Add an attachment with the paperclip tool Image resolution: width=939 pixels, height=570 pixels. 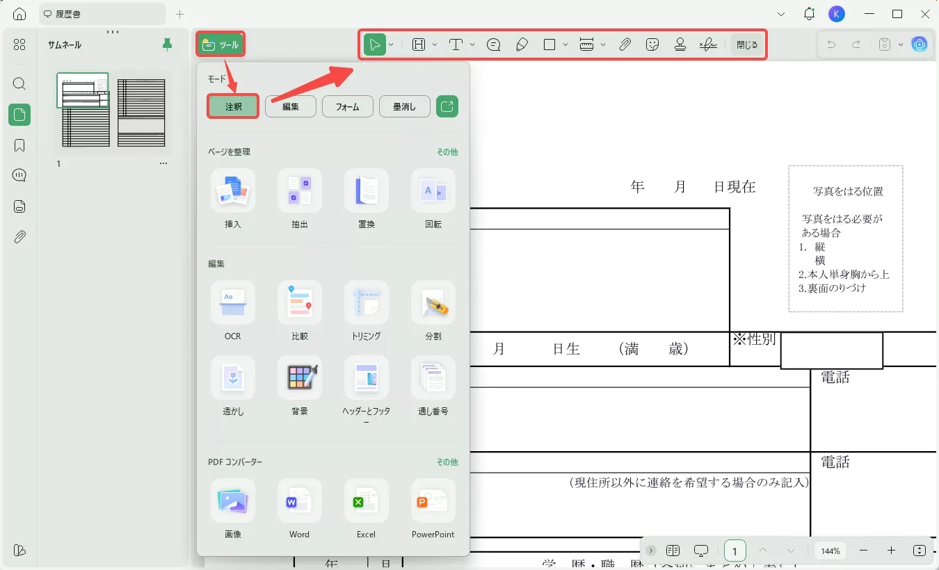[x=625, y=44]
